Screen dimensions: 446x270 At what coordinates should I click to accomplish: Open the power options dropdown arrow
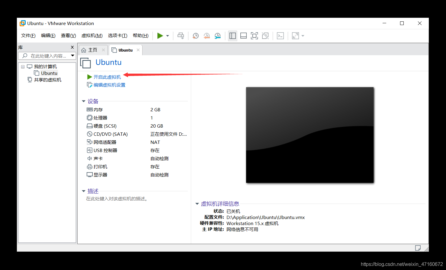pos(168,36)
